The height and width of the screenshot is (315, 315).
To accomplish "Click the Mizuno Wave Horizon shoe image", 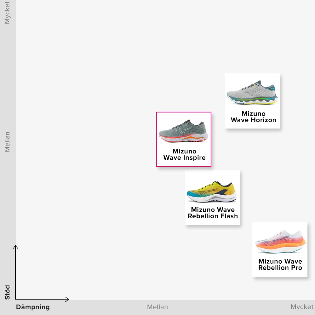I will [x=252, y=93].
